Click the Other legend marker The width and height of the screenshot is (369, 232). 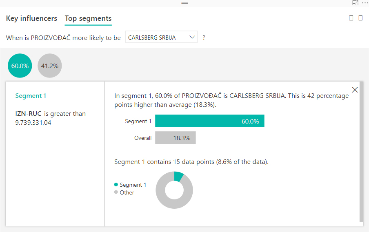click(x=116, y=192)
